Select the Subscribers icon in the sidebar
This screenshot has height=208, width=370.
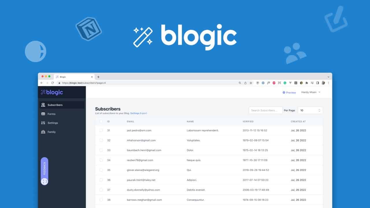(x=43, y=105)
